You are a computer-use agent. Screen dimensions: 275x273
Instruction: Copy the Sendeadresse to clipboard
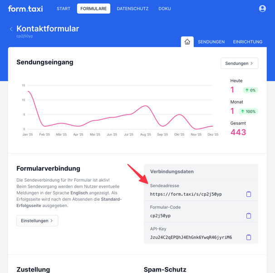tap(248, 194)
